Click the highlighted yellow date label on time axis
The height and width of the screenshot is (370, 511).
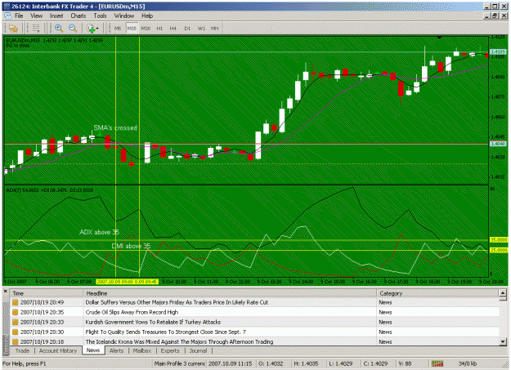pos(127,282)
